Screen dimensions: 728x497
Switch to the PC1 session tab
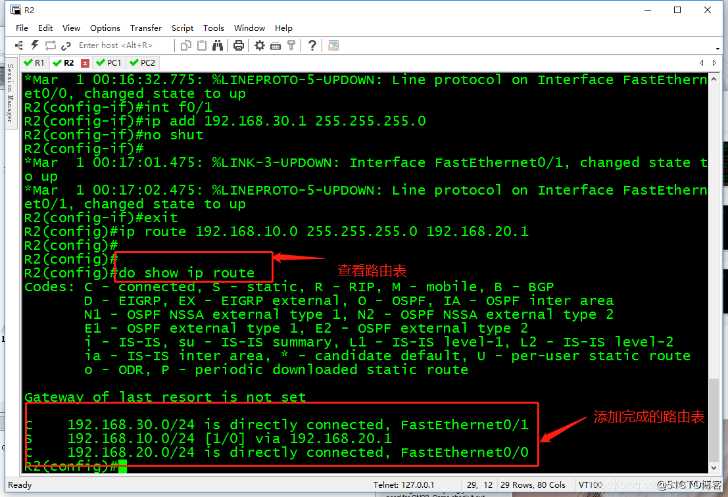[109, 62]
